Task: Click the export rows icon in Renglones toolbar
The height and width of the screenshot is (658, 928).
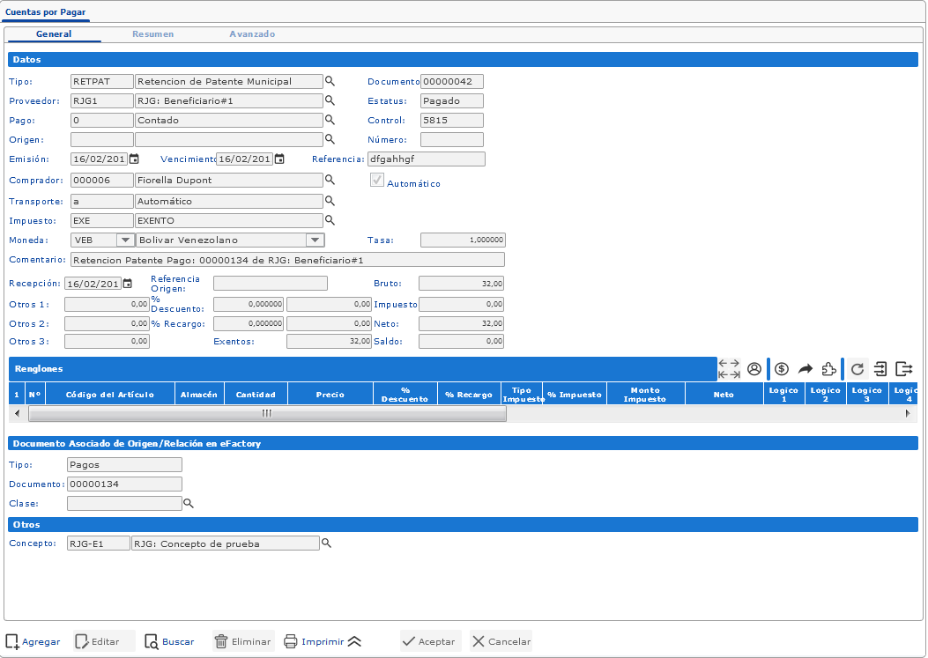Action: (904, 369)
